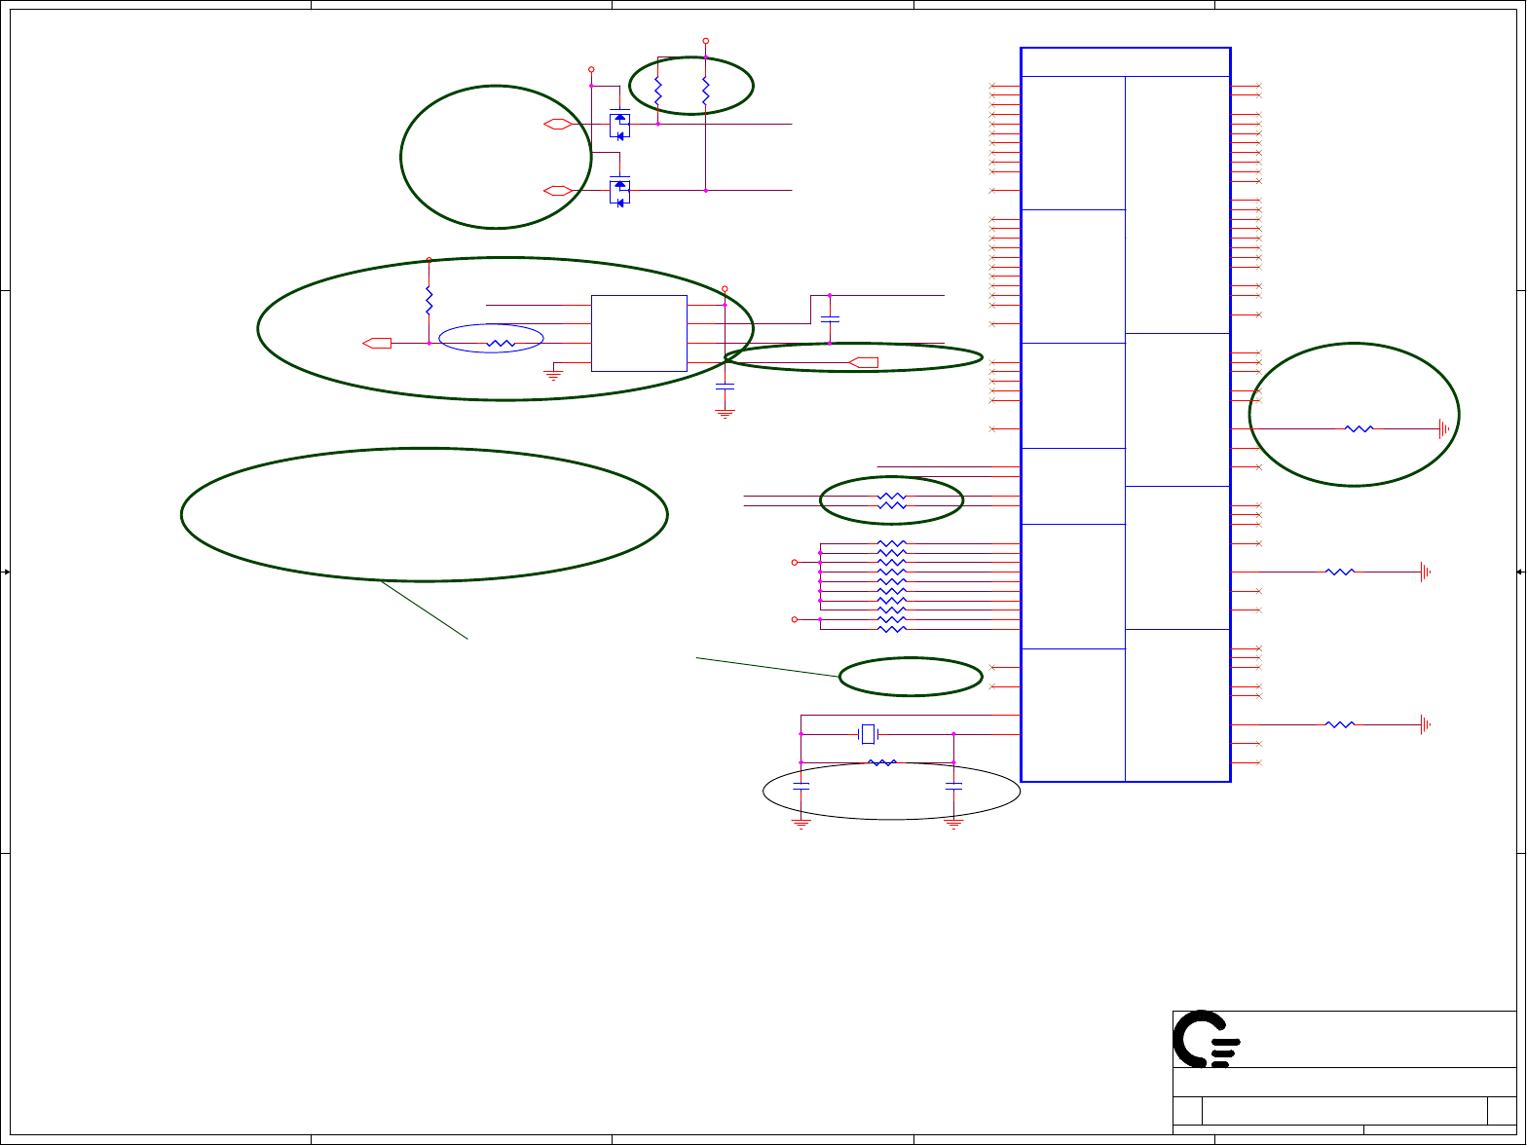
Task: Click ground symbol under right crystal capacitor
Action: (x=954, y=823)
